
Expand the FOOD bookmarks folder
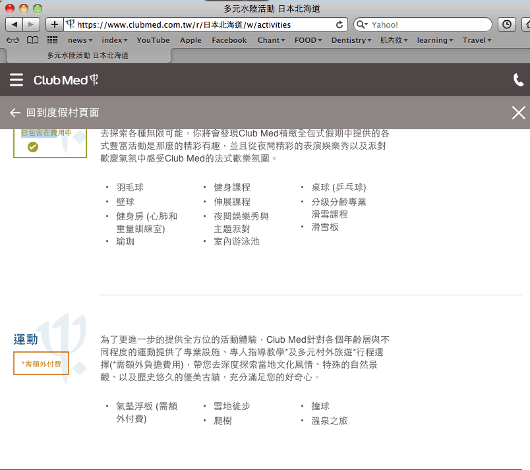point(308,40)
